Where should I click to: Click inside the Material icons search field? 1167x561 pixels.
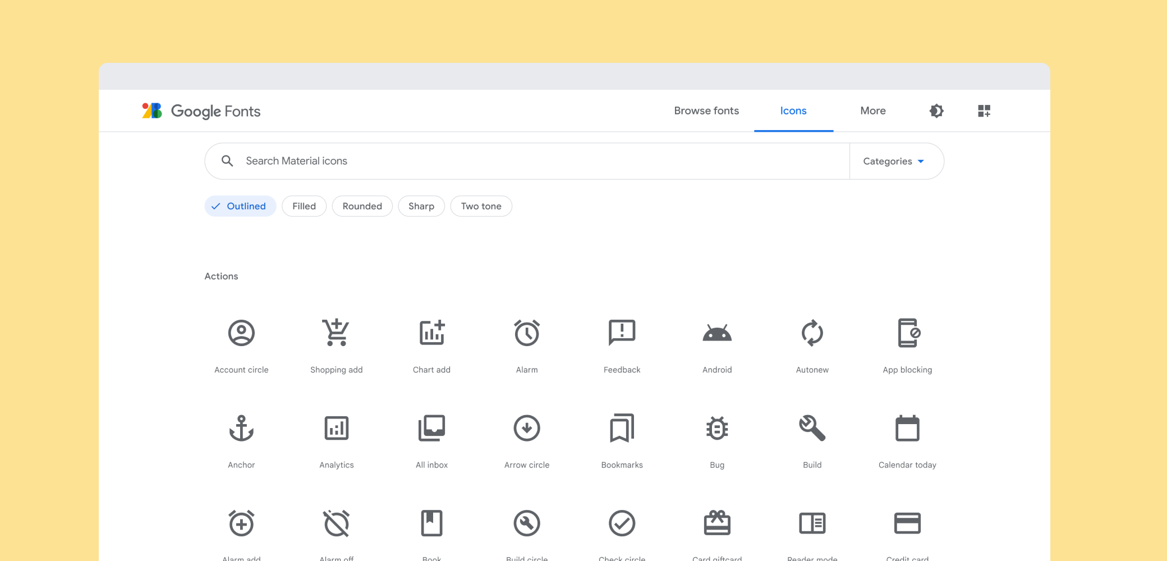coord(505,161)
